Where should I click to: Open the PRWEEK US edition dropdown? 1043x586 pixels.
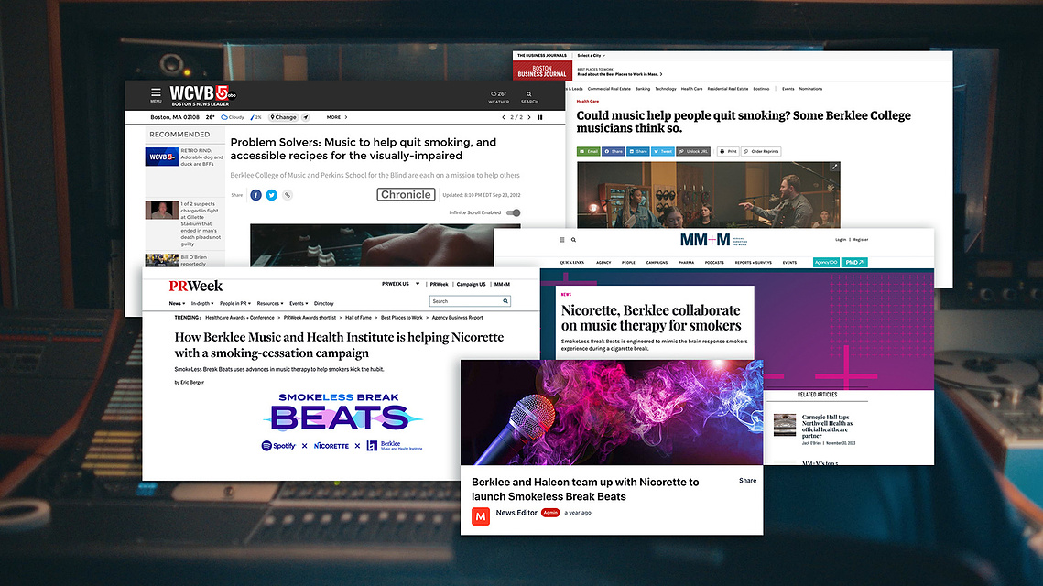400,284
